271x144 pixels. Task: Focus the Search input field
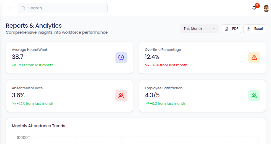pos(66,8)
